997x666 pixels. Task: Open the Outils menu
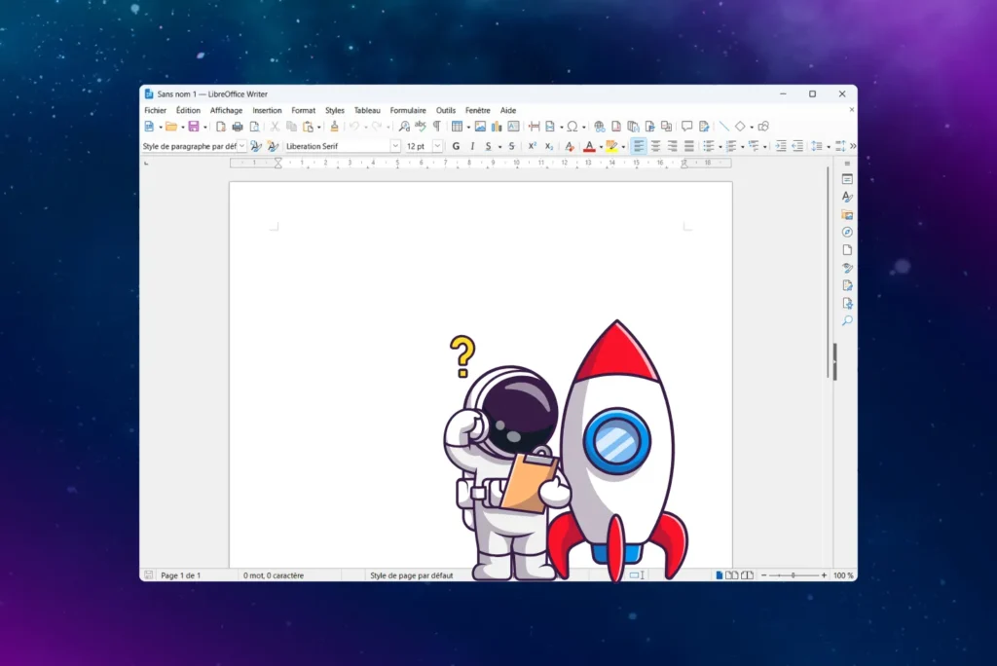coord(446,111)
